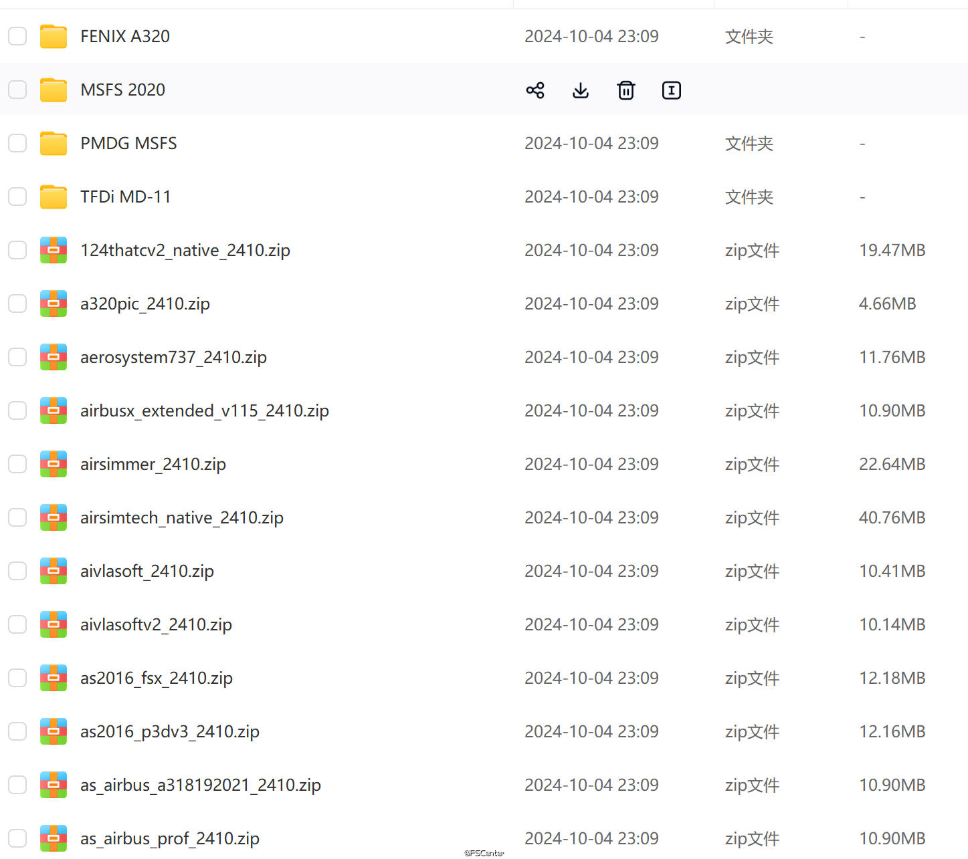Click the 4.66MB size value
This screenshot has width=968, height=859.
888,303
